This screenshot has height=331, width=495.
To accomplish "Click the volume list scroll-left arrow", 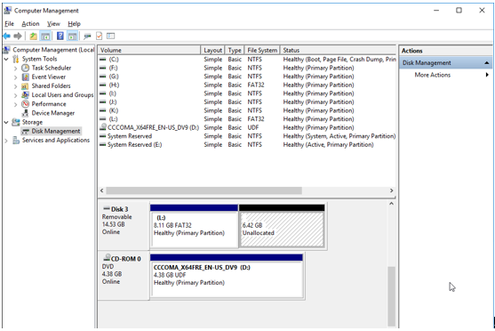I will pos(101,190).
